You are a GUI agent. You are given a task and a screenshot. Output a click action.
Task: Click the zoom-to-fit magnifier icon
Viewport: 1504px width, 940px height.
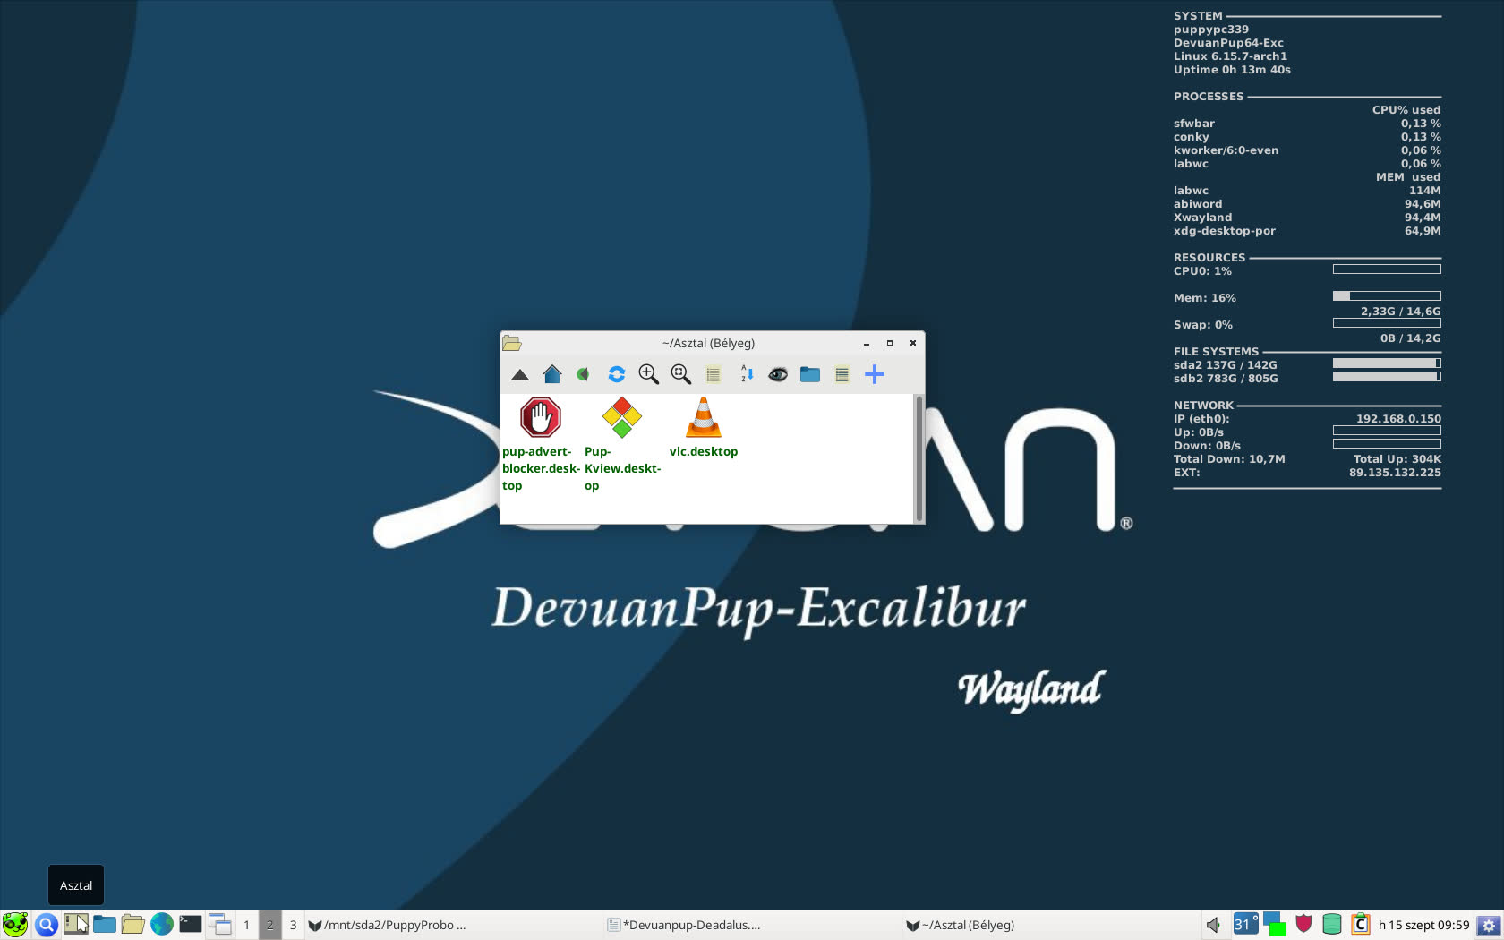pyautogui.click(x=681, y=374)
